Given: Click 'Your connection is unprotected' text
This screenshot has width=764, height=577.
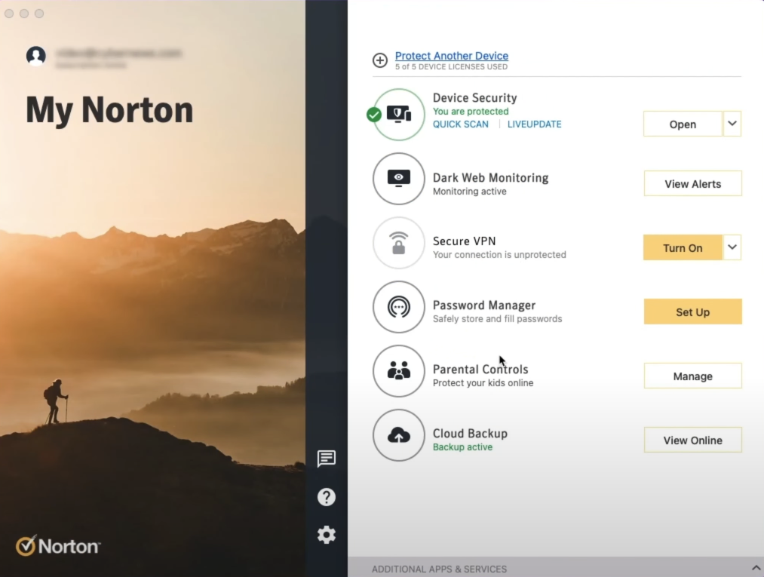Looking at the screenshot, I should (x=499, y=255).
